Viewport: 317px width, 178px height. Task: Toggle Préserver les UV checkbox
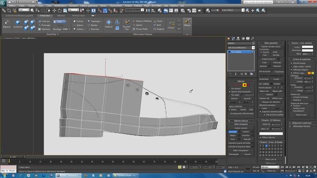(260, 59)
